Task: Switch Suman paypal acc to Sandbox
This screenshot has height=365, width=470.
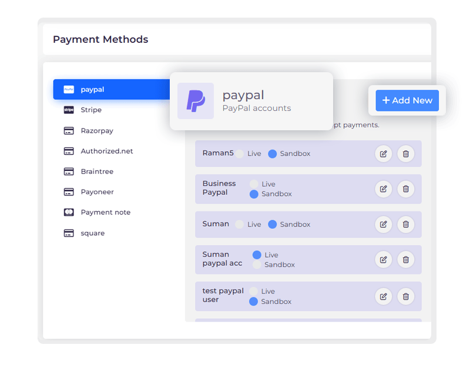Action: tap(257, 265)
